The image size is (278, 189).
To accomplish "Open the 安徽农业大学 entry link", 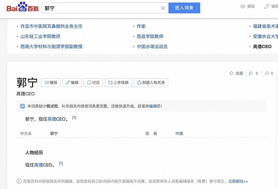I will [x=265, y=37].
